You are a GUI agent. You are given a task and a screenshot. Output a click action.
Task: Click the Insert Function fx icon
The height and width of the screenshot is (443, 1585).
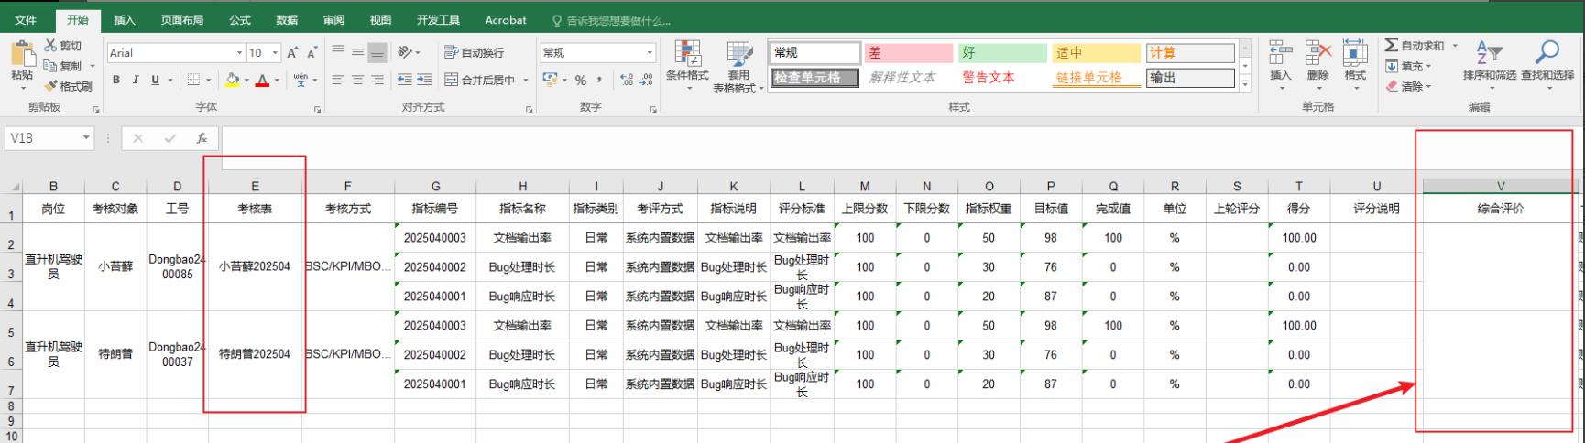tap(202, 138)
